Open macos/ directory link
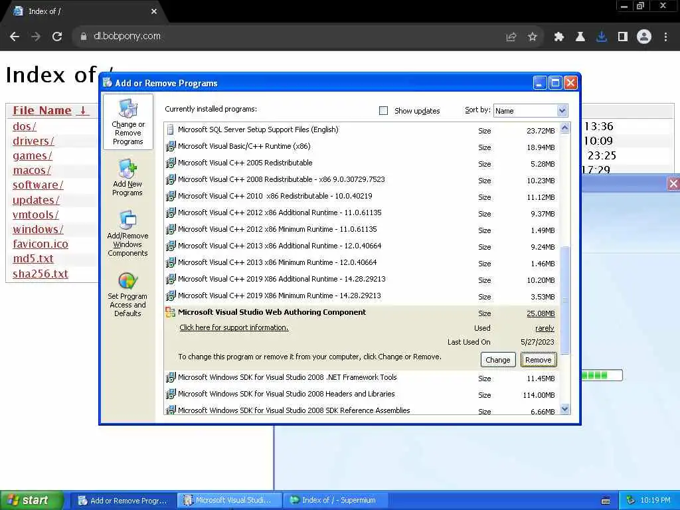This screenshot has height=510, width=680. (x=32, y=170)
